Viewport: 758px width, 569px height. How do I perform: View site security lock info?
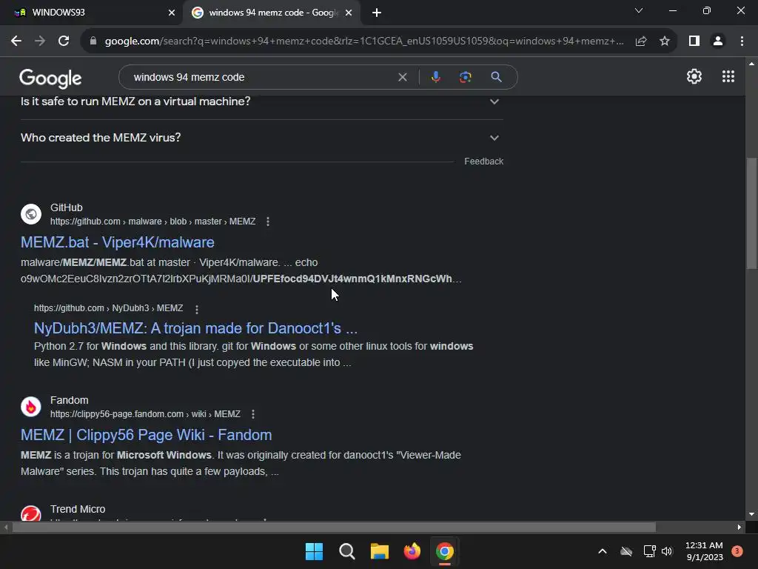click(93, 41)
